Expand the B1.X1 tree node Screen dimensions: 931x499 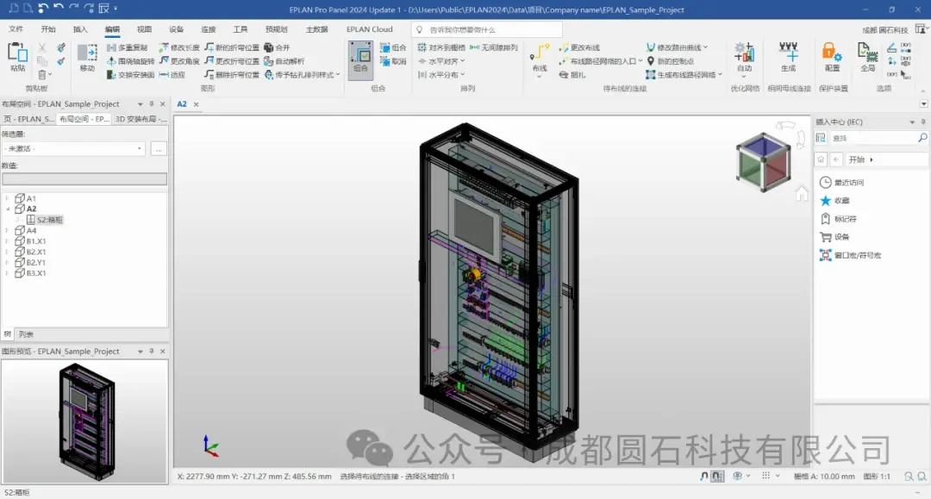8,241
